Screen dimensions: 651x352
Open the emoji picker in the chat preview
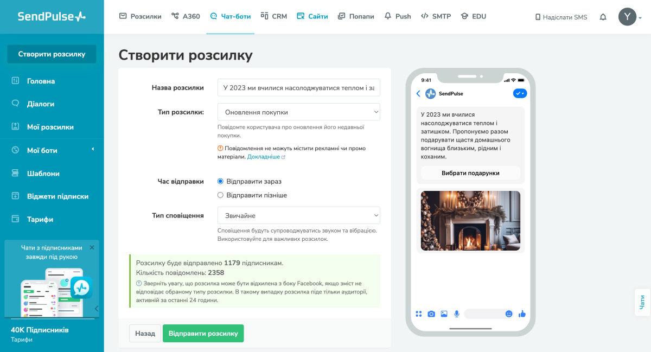(508, 313)
